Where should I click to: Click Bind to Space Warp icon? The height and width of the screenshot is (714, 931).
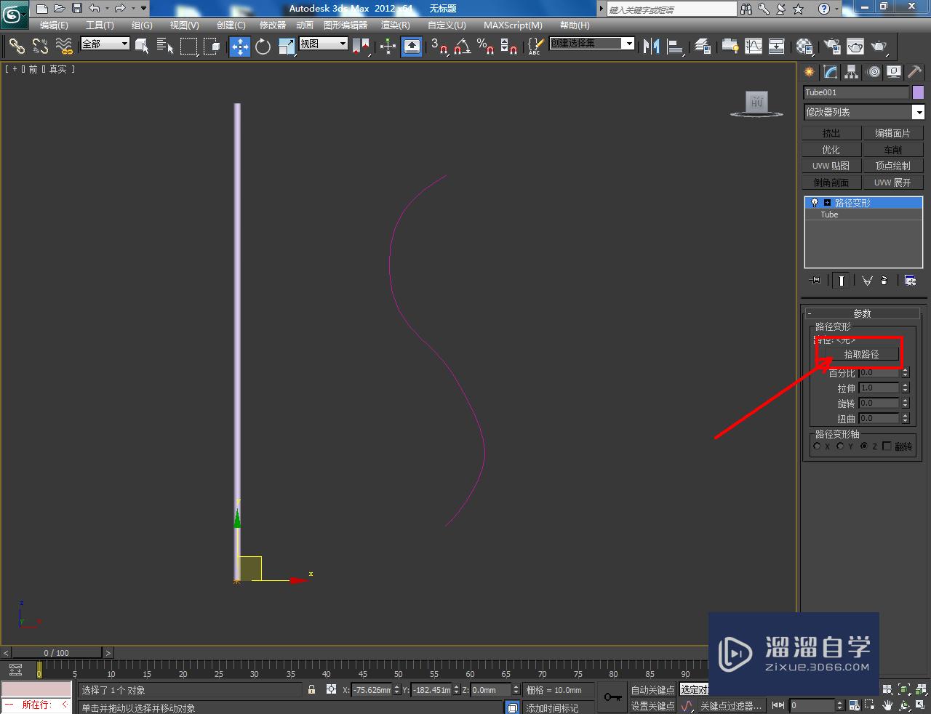tap(64, 47)
